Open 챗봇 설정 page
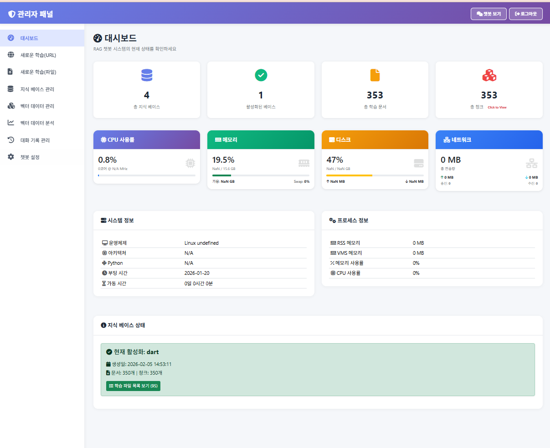550x448 pixels. [42, 157]
